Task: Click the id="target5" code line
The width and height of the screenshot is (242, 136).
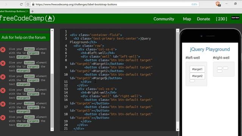Action: point(90,111)
